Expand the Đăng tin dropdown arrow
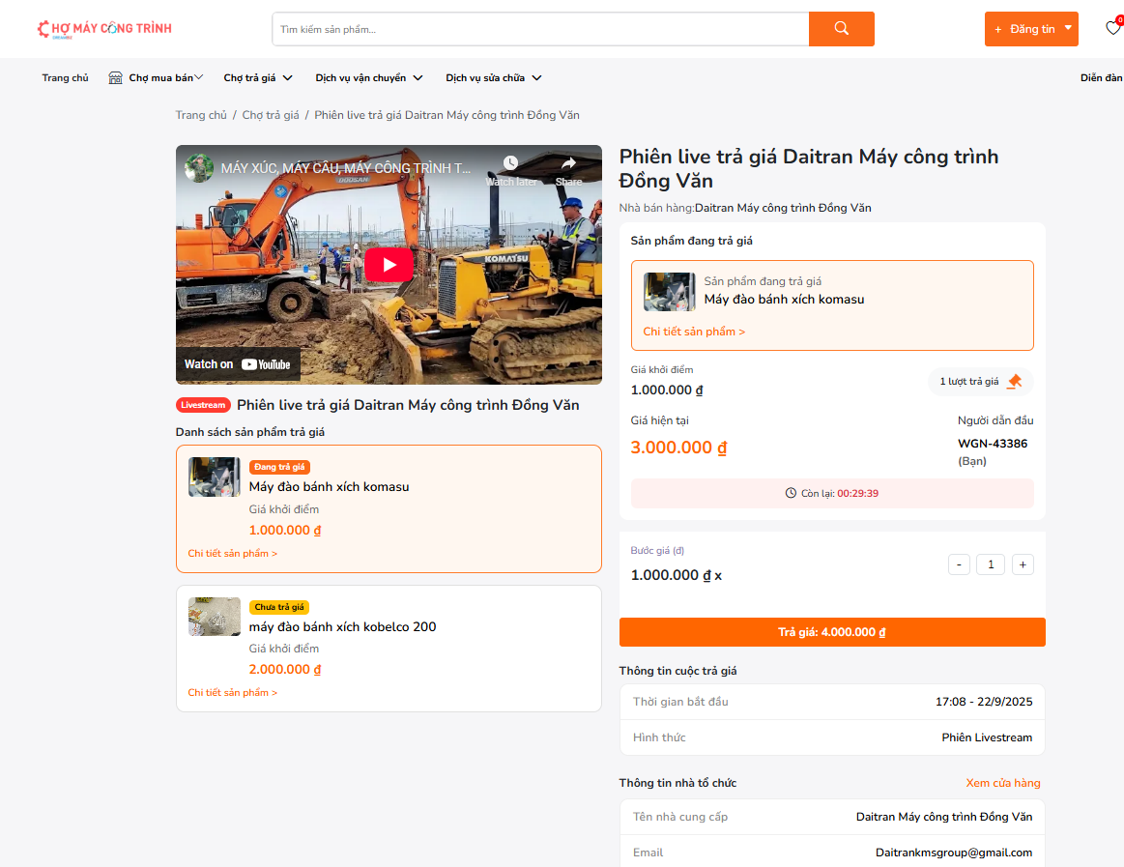Image resolution: width=1124 pixels, height=867 pixels. click(1068, 28)
